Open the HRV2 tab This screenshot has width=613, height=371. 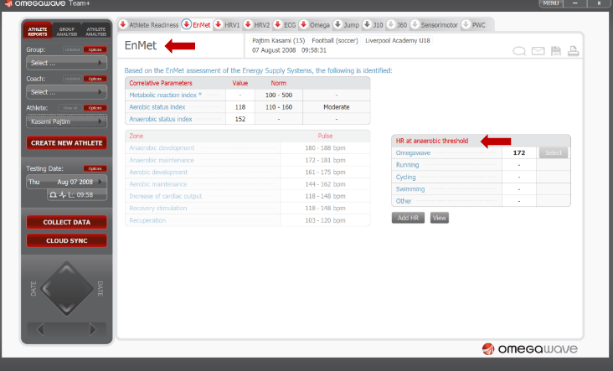[262, 25]
